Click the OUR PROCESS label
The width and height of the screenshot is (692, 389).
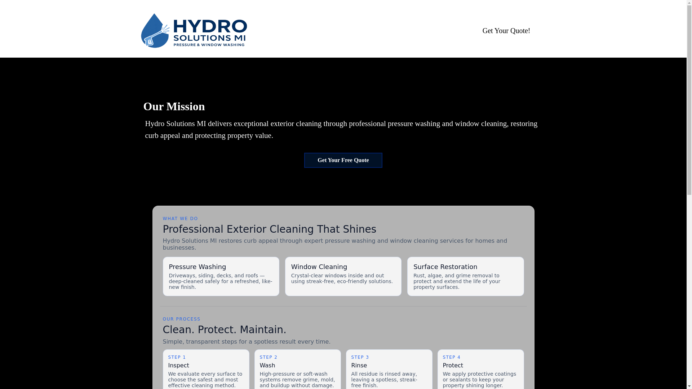coord(181,319)
